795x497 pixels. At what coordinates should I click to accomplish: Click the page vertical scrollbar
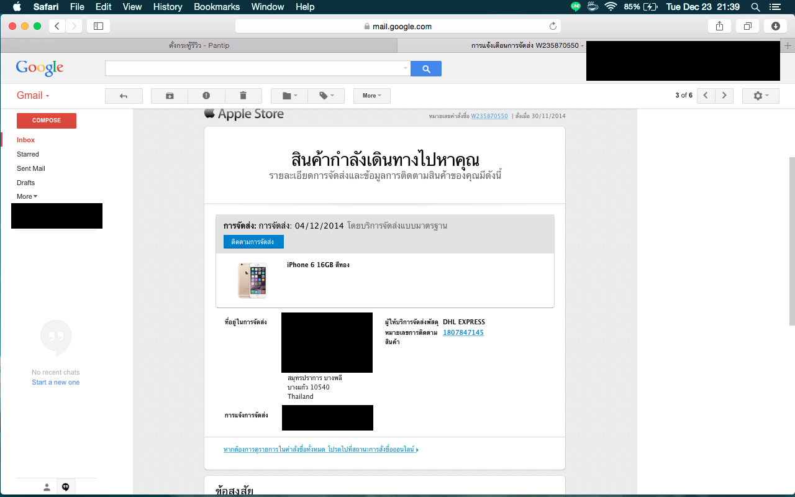pos(791,241)
